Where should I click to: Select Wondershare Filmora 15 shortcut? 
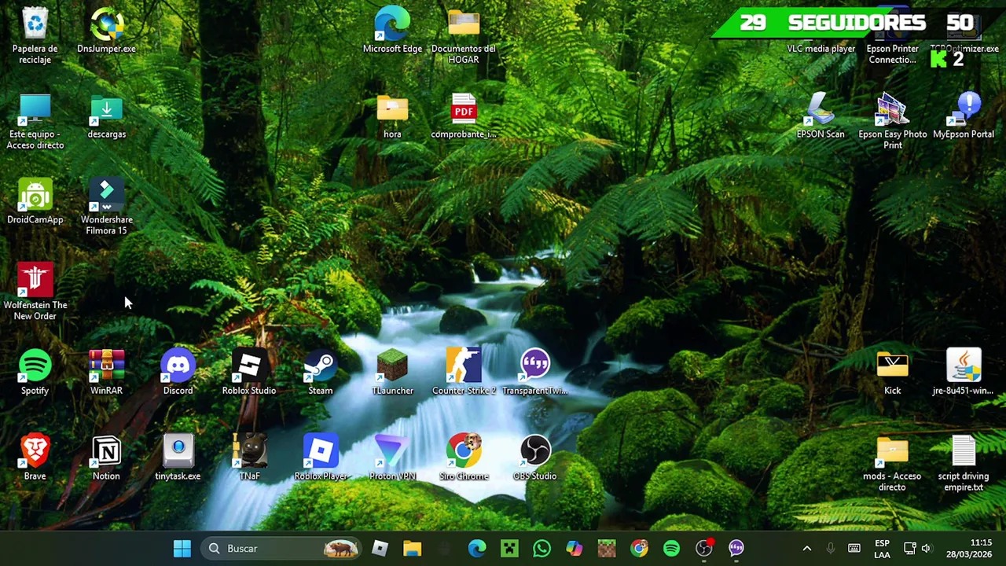(x=107, y=207)
